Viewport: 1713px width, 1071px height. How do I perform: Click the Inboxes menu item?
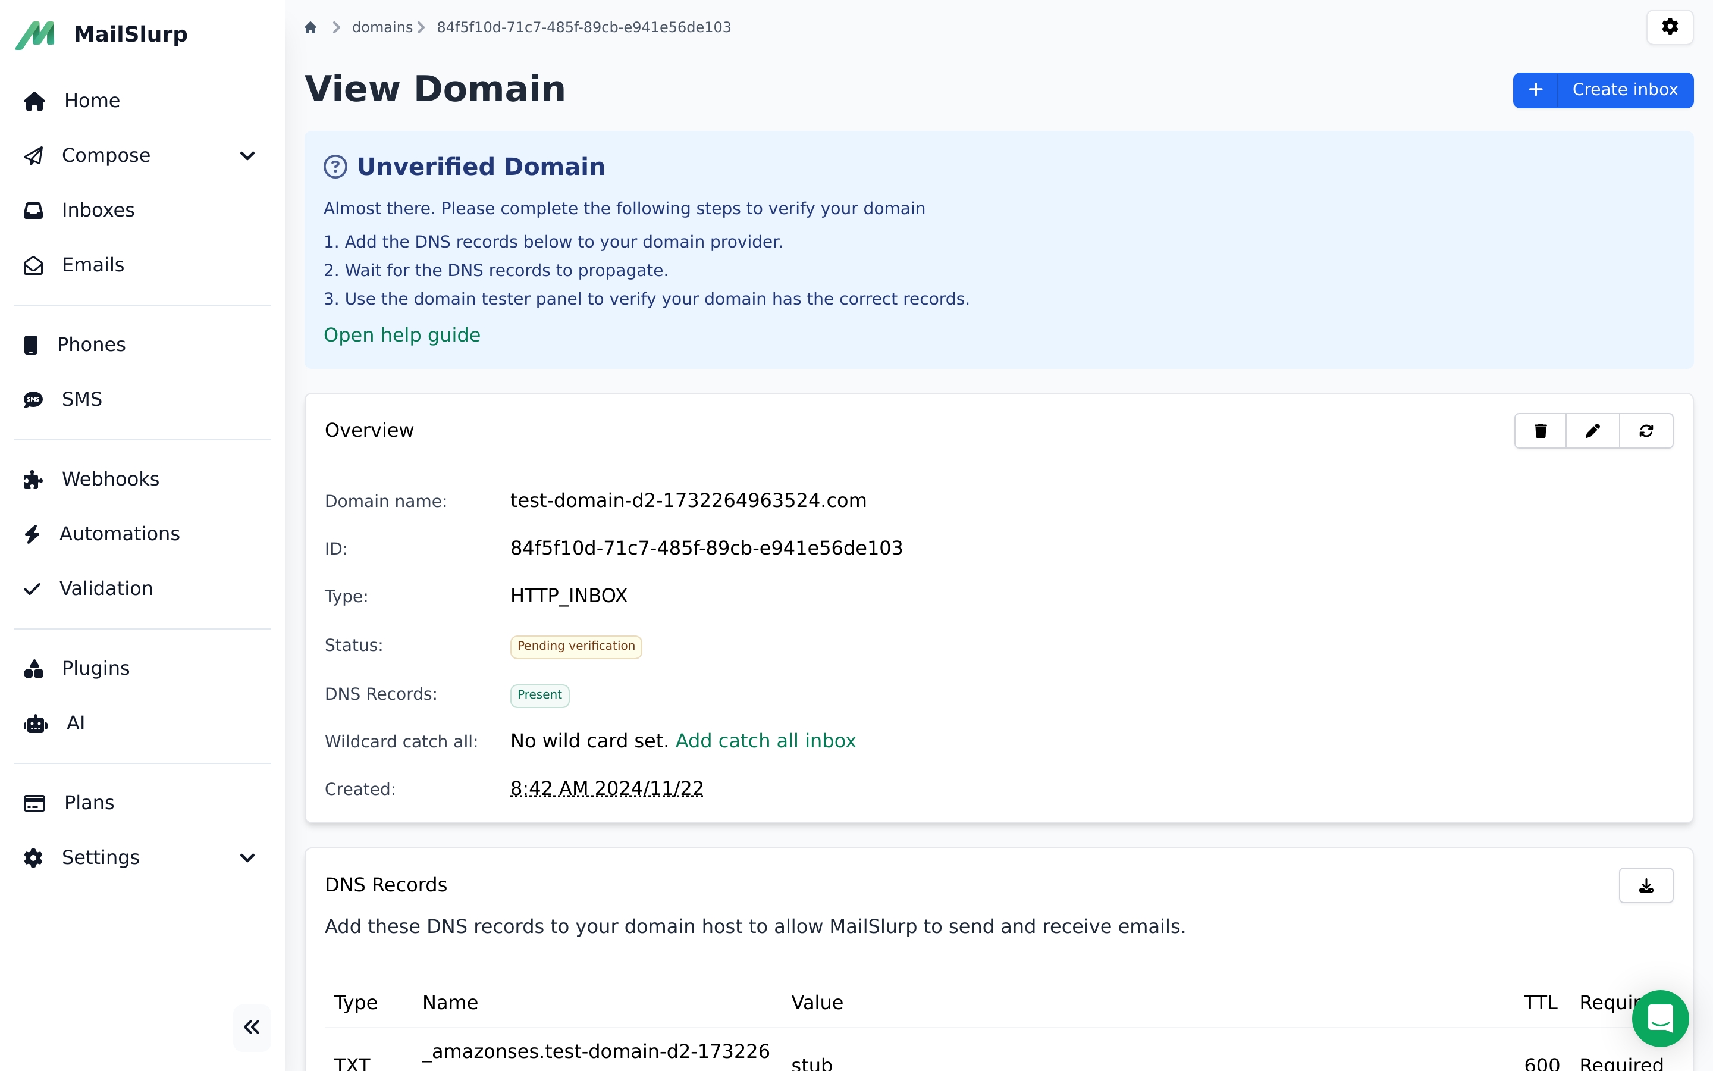99,210
